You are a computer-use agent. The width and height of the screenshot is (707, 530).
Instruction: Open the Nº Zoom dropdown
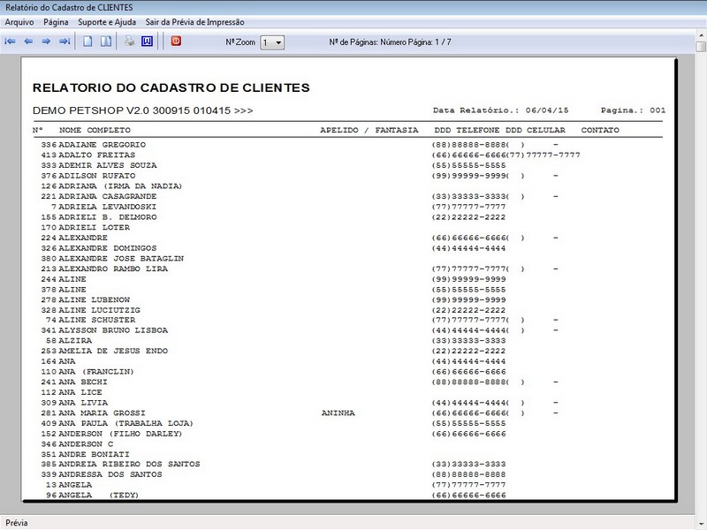tap(272, 42)
